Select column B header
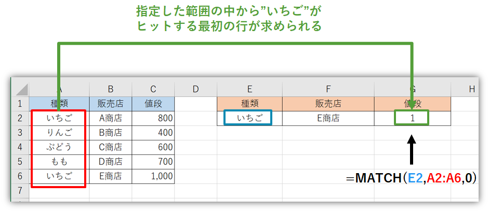This screenshot has height=212, width=489. [x=110, y=90]
